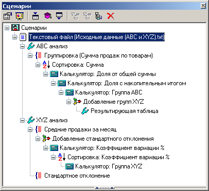
Task: Close the Сценарии panel
Action: click(x=203, y=6)
